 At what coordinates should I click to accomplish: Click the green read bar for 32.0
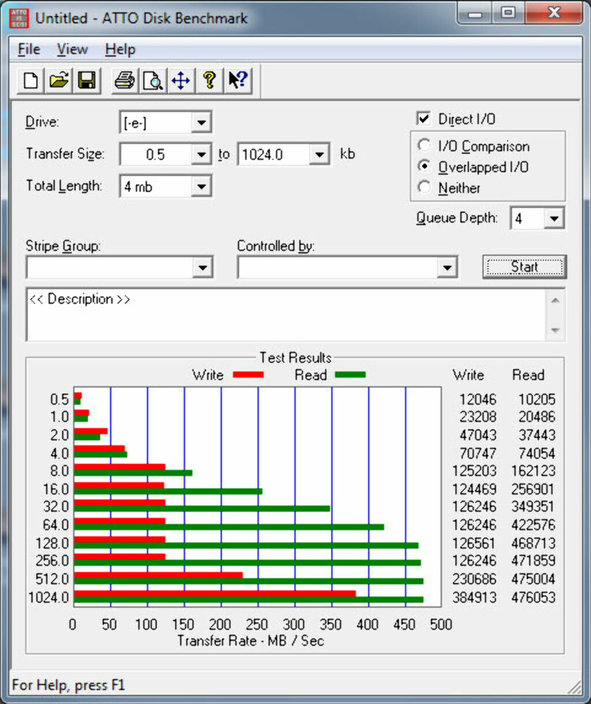[x=202, y=509]
